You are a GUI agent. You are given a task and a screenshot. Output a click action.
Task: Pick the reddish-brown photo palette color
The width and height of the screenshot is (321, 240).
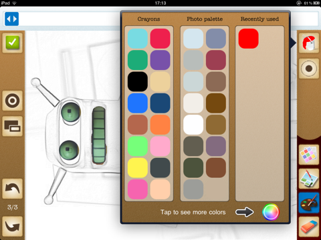click(x=216, y=168)
